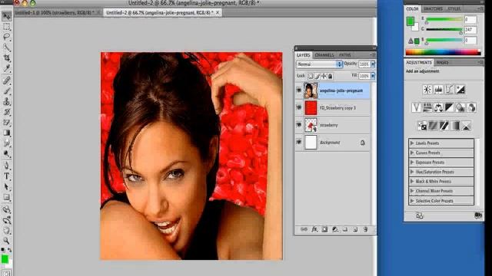Switch to the Swatches tab
Screen dimensions: 492x276
pyautogui.click(x=433, y=8)
